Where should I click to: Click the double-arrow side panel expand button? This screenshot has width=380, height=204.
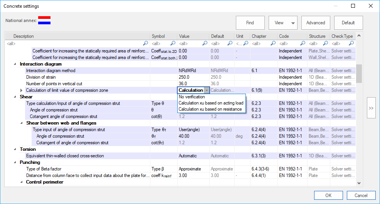pos(371,108)
